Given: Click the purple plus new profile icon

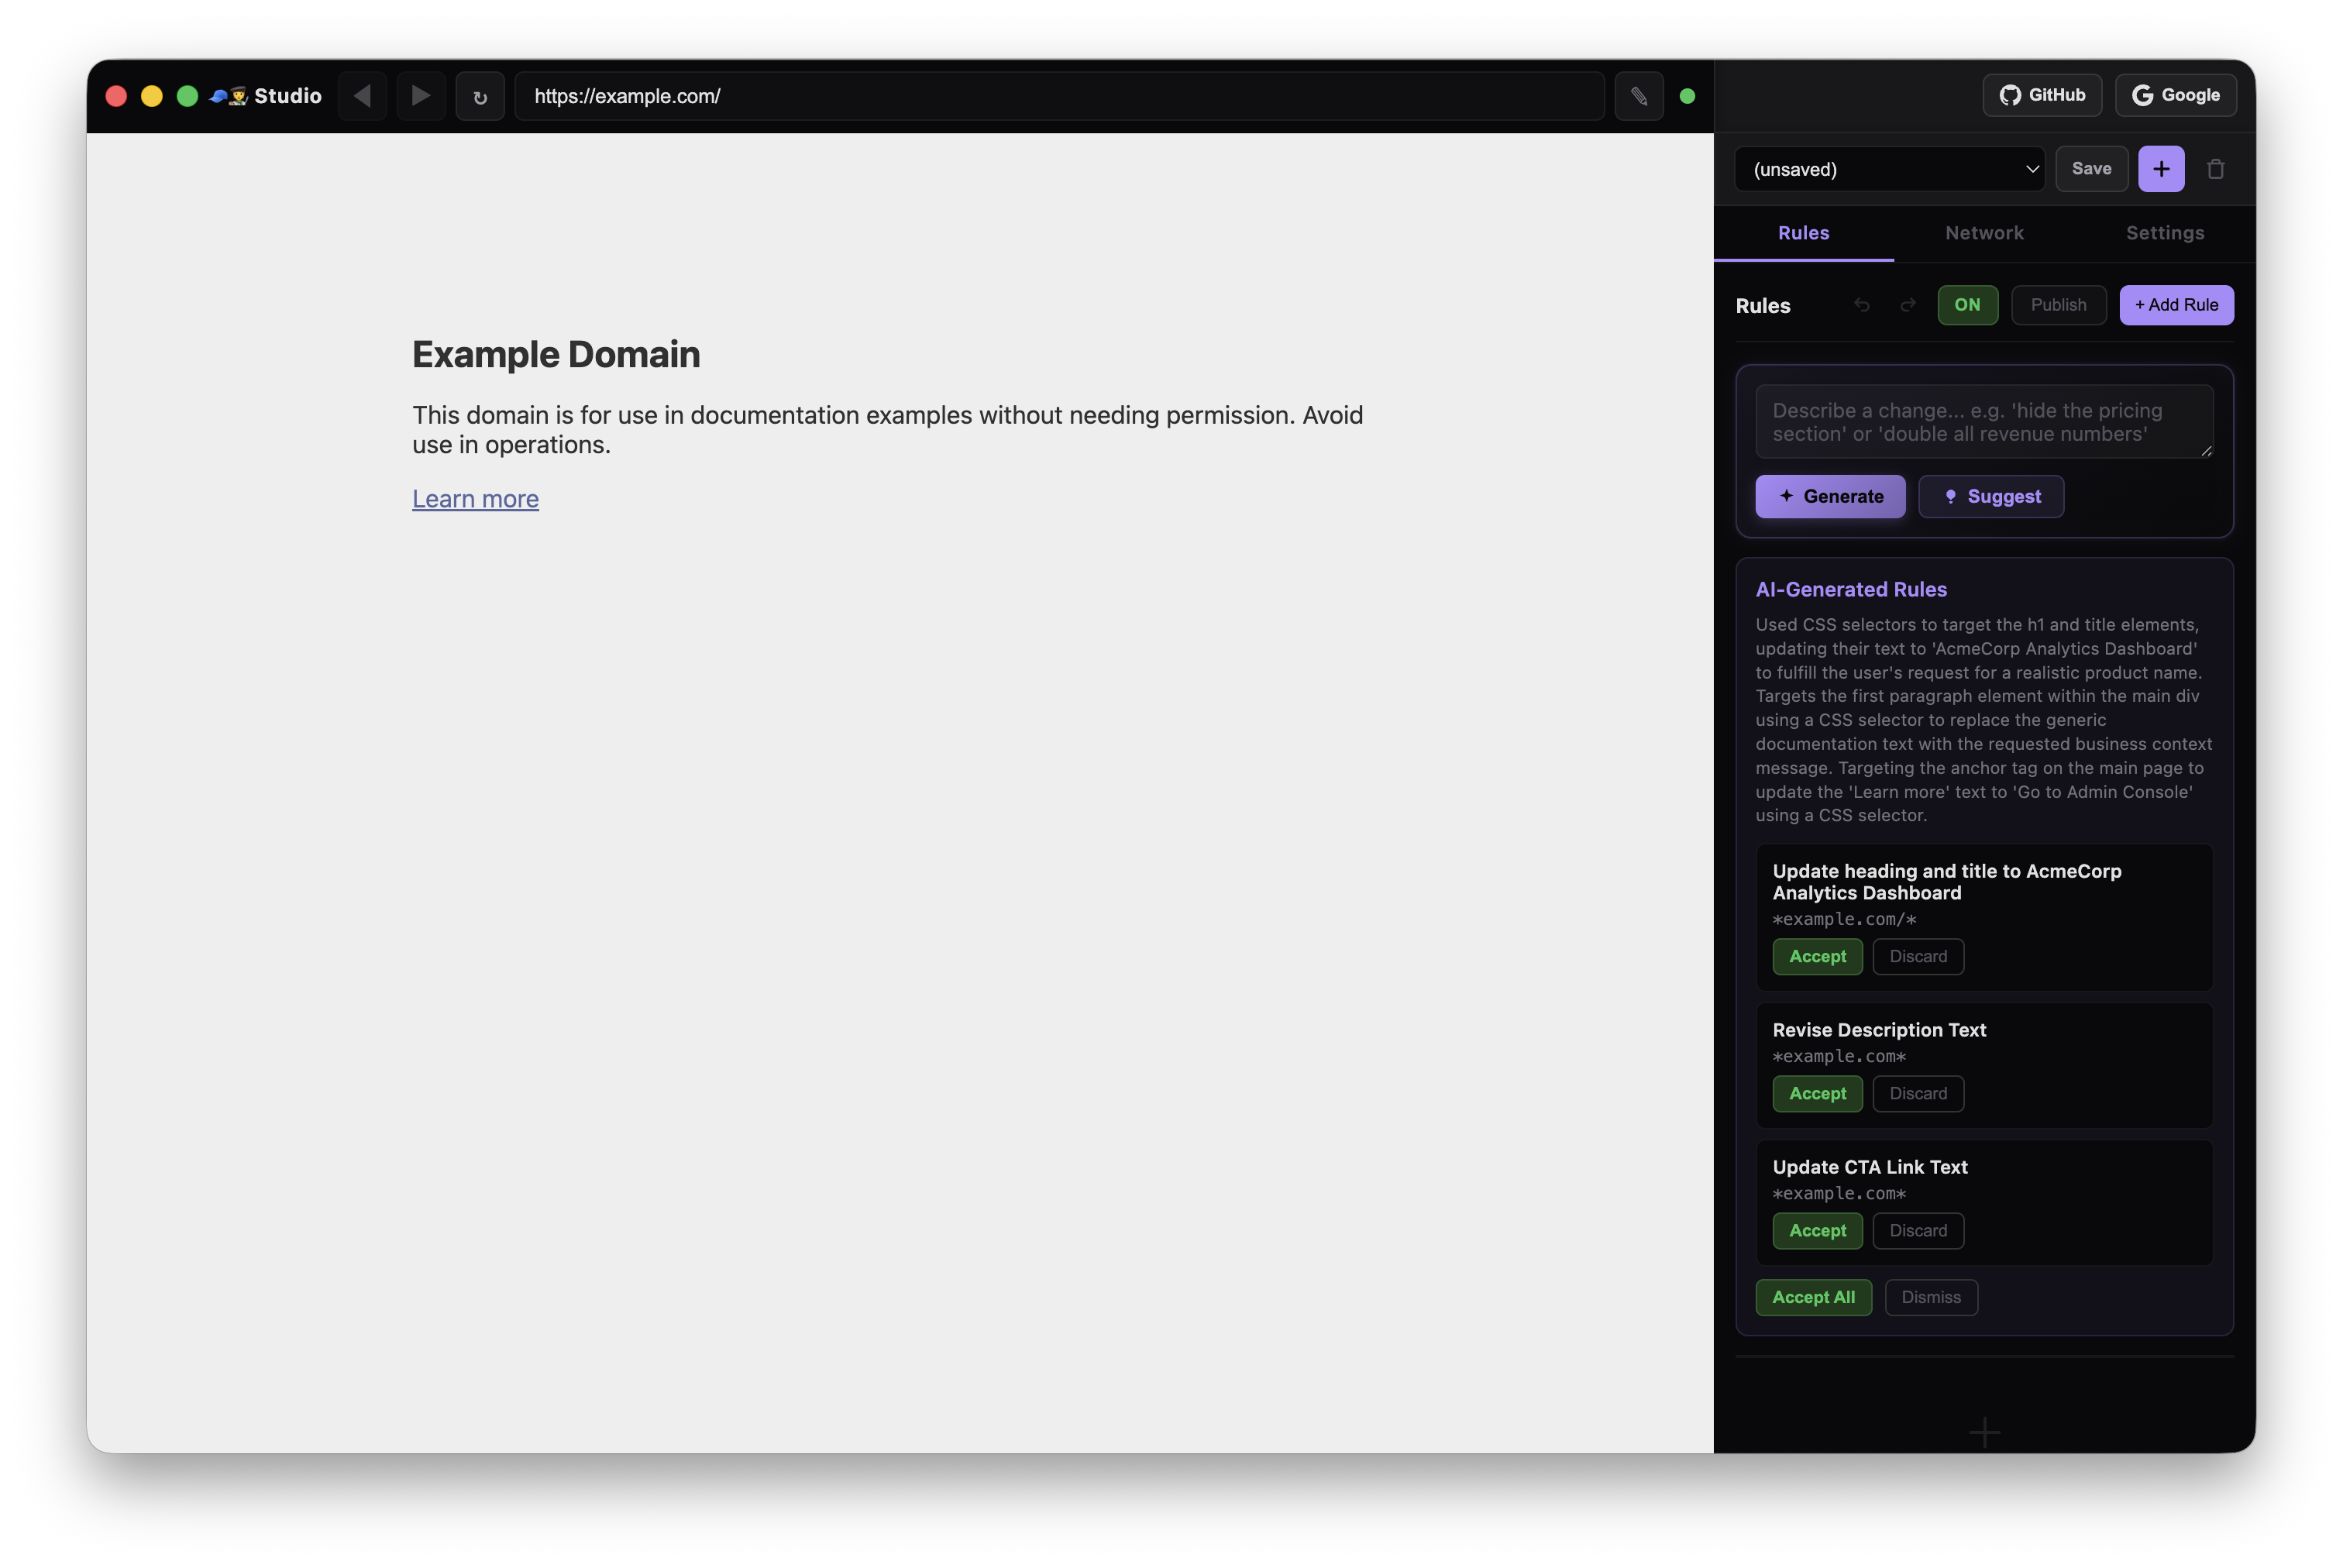Looking at the screenshot, I should click(2160, 169).
